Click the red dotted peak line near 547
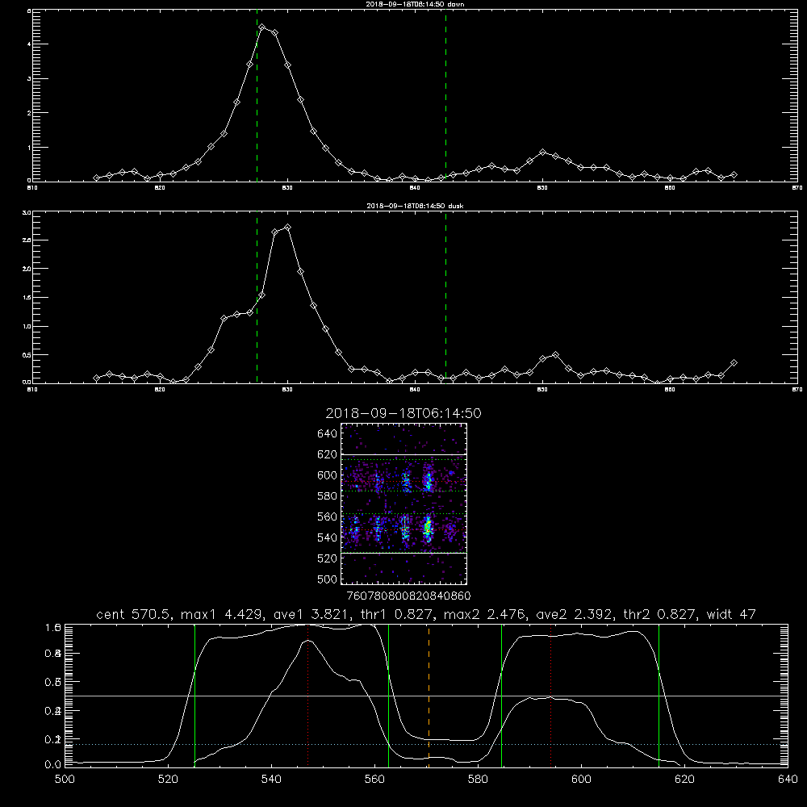 (307, 695)
